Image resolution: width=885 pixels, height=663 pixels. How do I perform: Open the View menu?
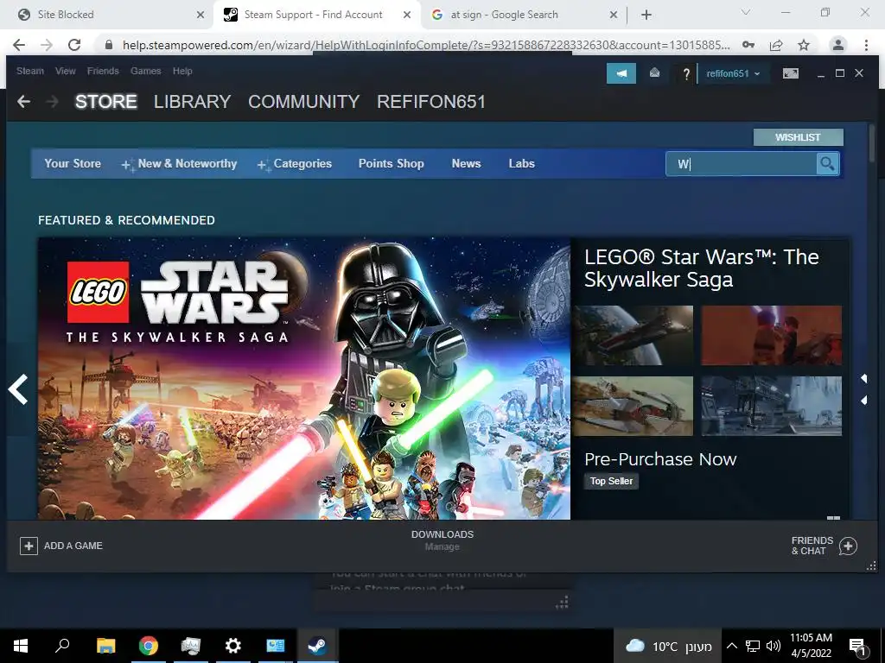(x=66, y=71)
